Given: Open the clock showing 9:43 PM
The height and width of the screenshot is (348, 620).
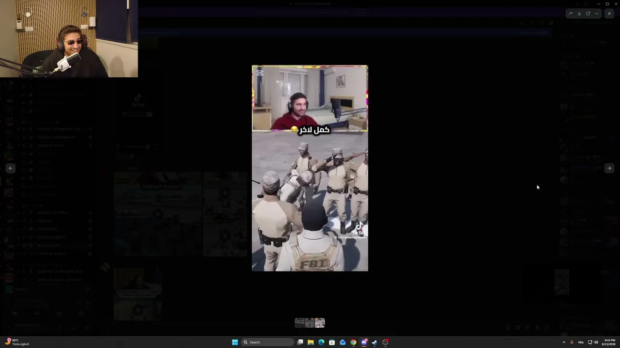Looking at the screenshot, I should [610, 342].
